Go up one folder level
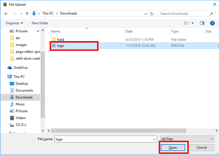Screen dimensions: 219x155 (27, 14)
